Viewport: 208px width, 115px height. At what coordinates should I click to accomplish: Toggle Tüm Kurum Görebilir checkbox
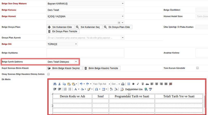(197, 68)
